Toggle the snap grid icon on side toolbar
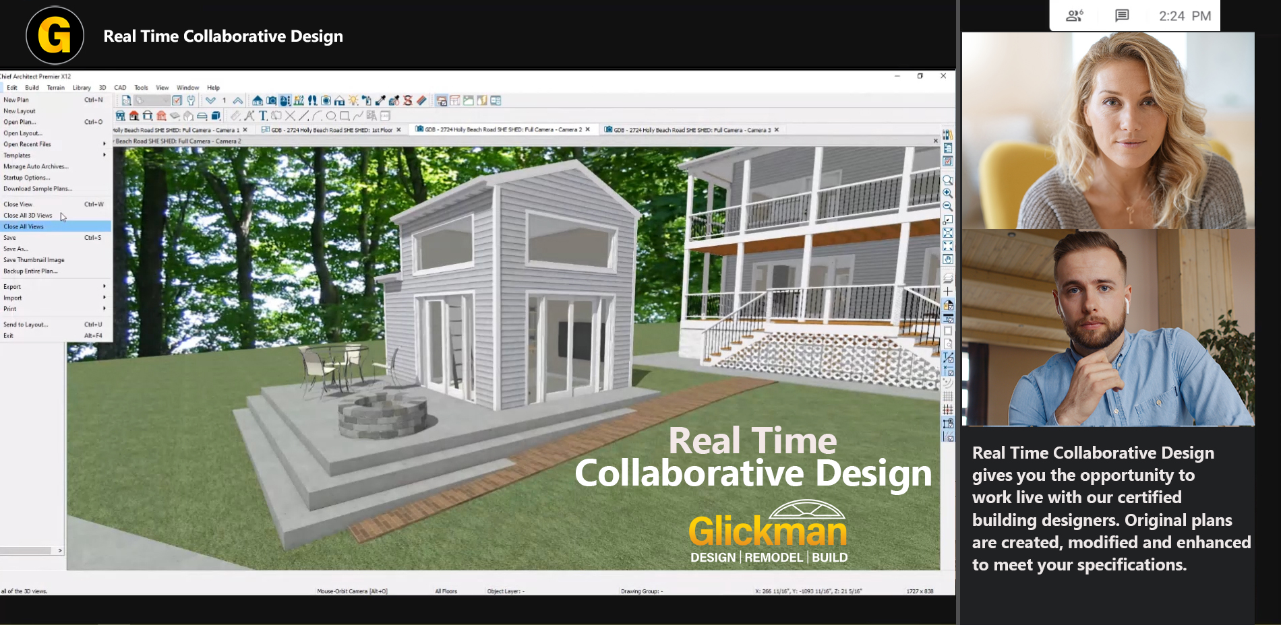This screenshot has height=625, width=1281. point(947,396)
